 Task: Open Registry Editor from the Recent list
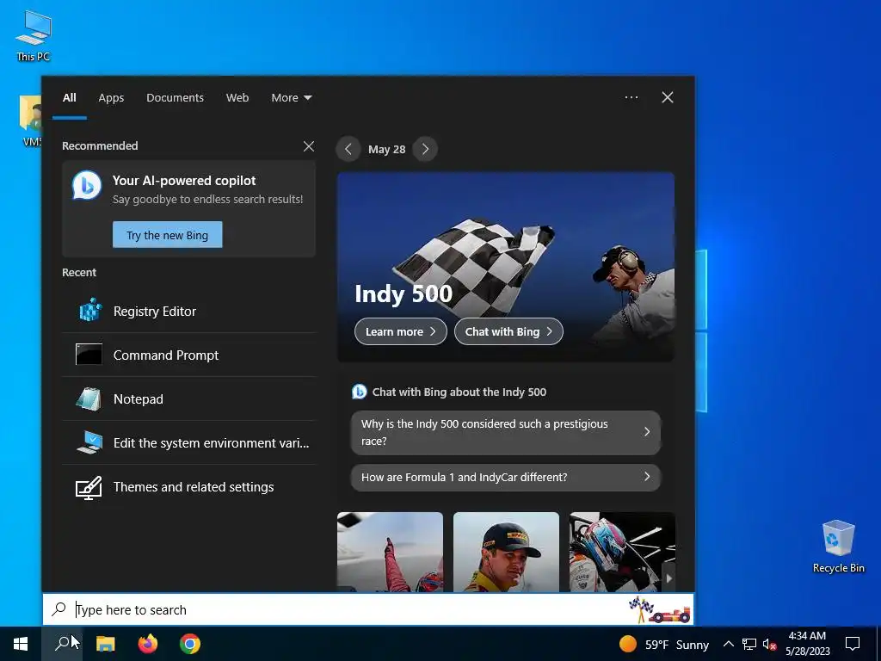188,312
